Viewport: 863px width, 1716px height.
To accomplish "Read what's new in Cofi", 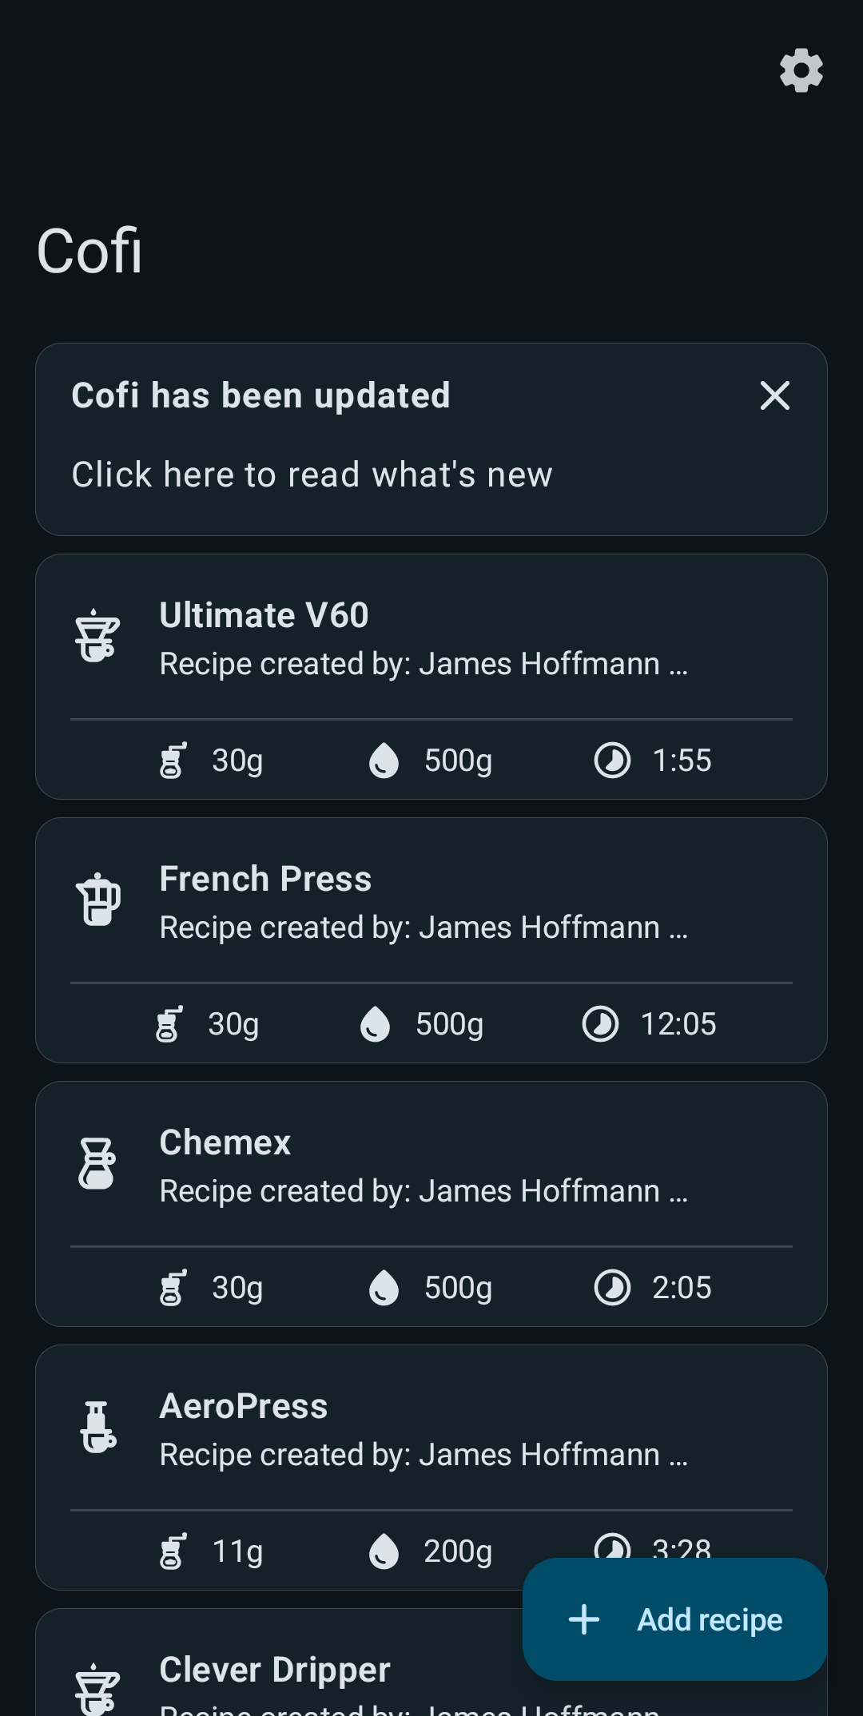I will click(312, 475).
